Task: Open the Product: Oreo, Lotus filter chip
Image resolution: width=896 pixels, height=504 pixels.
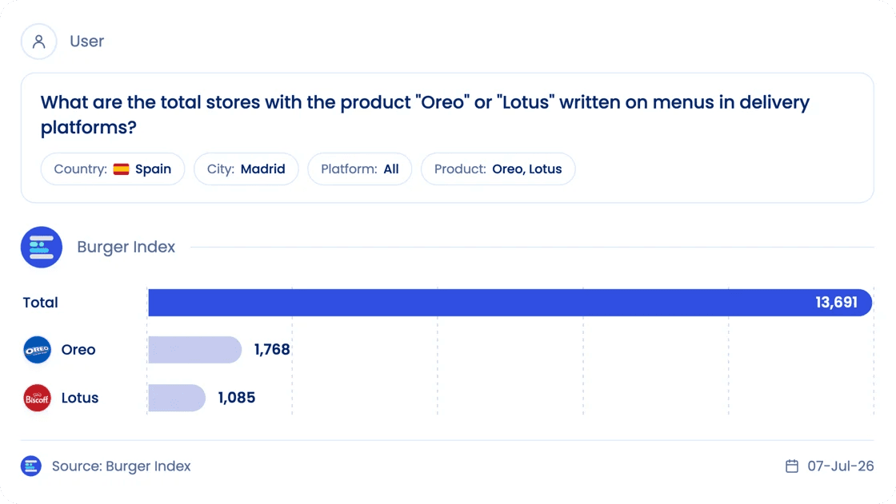Action: (498, 169)
